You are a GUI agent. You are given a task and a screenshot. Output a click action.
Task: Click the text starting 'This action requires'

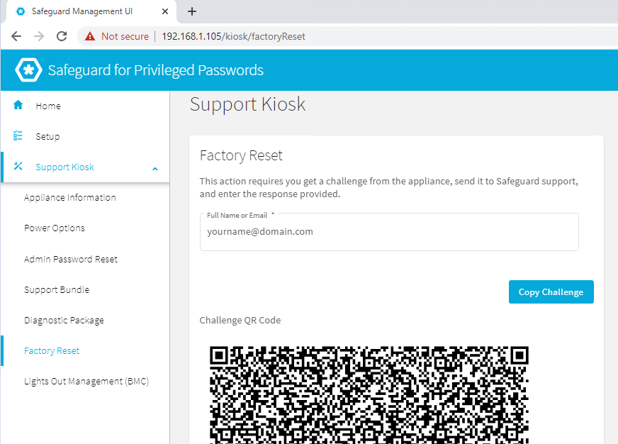click(388, 187)
